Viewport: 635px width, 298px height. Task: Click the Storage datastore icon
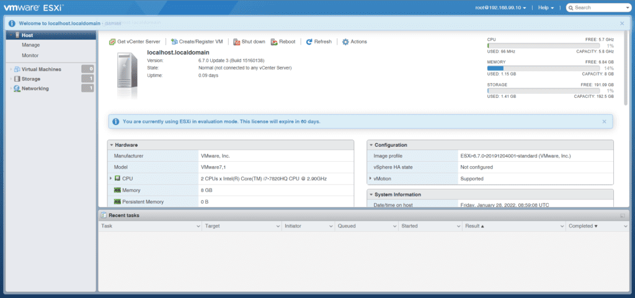17,79
